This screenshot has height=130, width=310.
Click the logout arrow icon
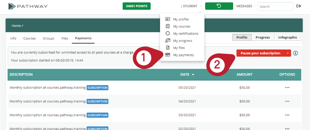point(299,6)
